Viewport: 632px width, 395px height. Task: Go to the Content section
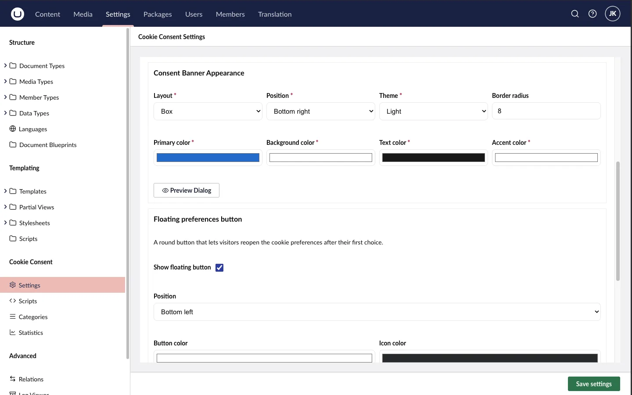pos(47,14)
